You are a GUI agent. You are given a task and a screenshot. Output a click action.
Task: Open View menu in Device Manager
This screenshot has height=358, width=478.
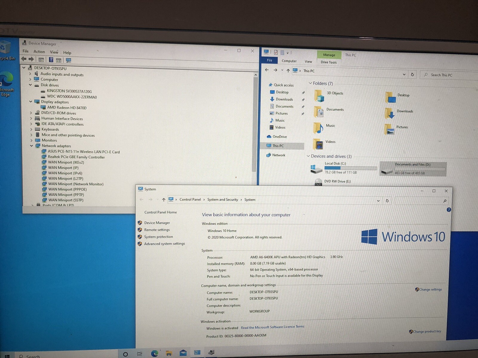pos(54,52)
